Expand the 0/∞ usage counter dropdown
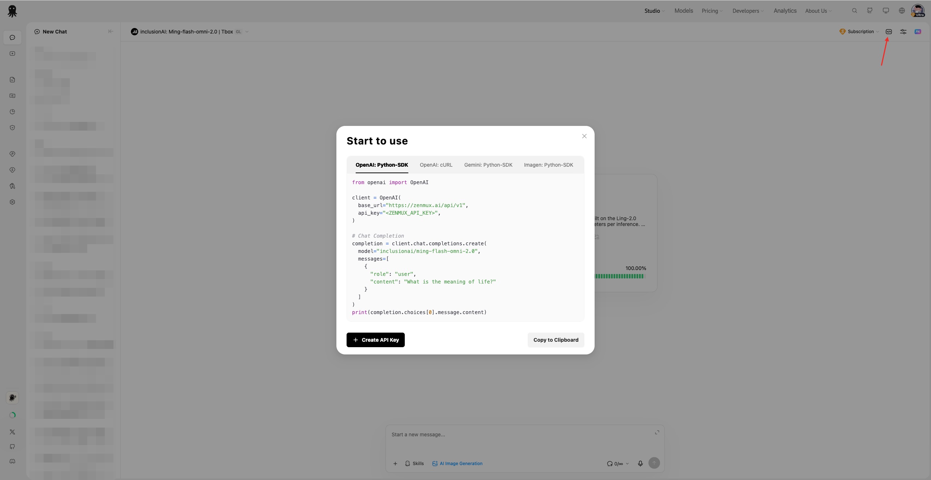Image resolution: width=931 pixels, height=480 pixels. pyautogui.click(x=618, y=464)
